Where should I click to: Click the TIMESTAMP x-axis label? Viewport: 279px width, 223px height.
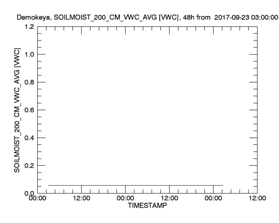[147, 205]
